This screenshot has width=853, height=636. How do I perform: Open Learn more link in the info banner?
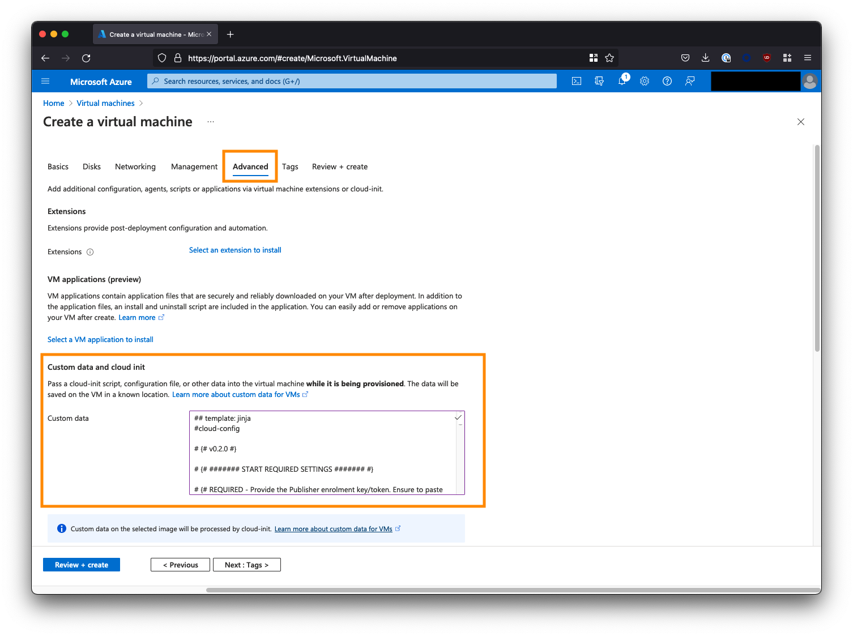tap(338, 529)
